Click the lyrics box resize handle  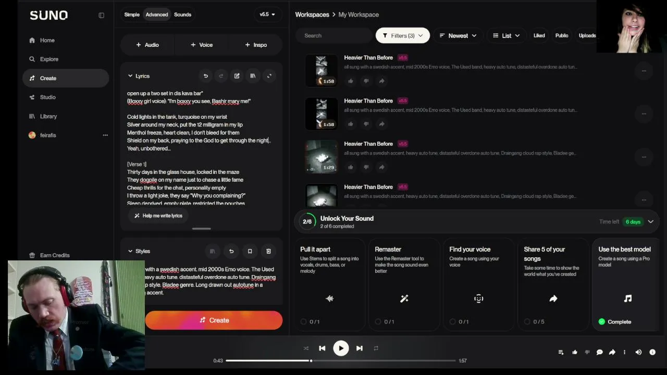click(x=202, y=229)
